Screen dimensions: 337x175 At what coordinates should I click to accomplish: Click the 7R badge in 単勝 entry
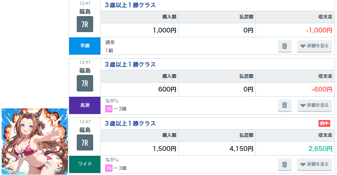[85, 24]
